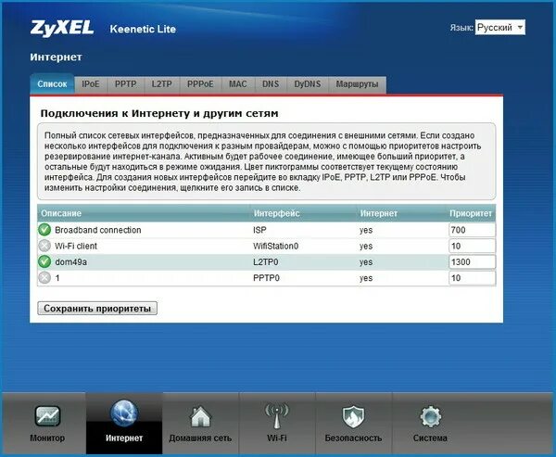Open the dom49a connection entry
Image resolution: width=556 pixels, height=457 pixels.
click(71, 262)
